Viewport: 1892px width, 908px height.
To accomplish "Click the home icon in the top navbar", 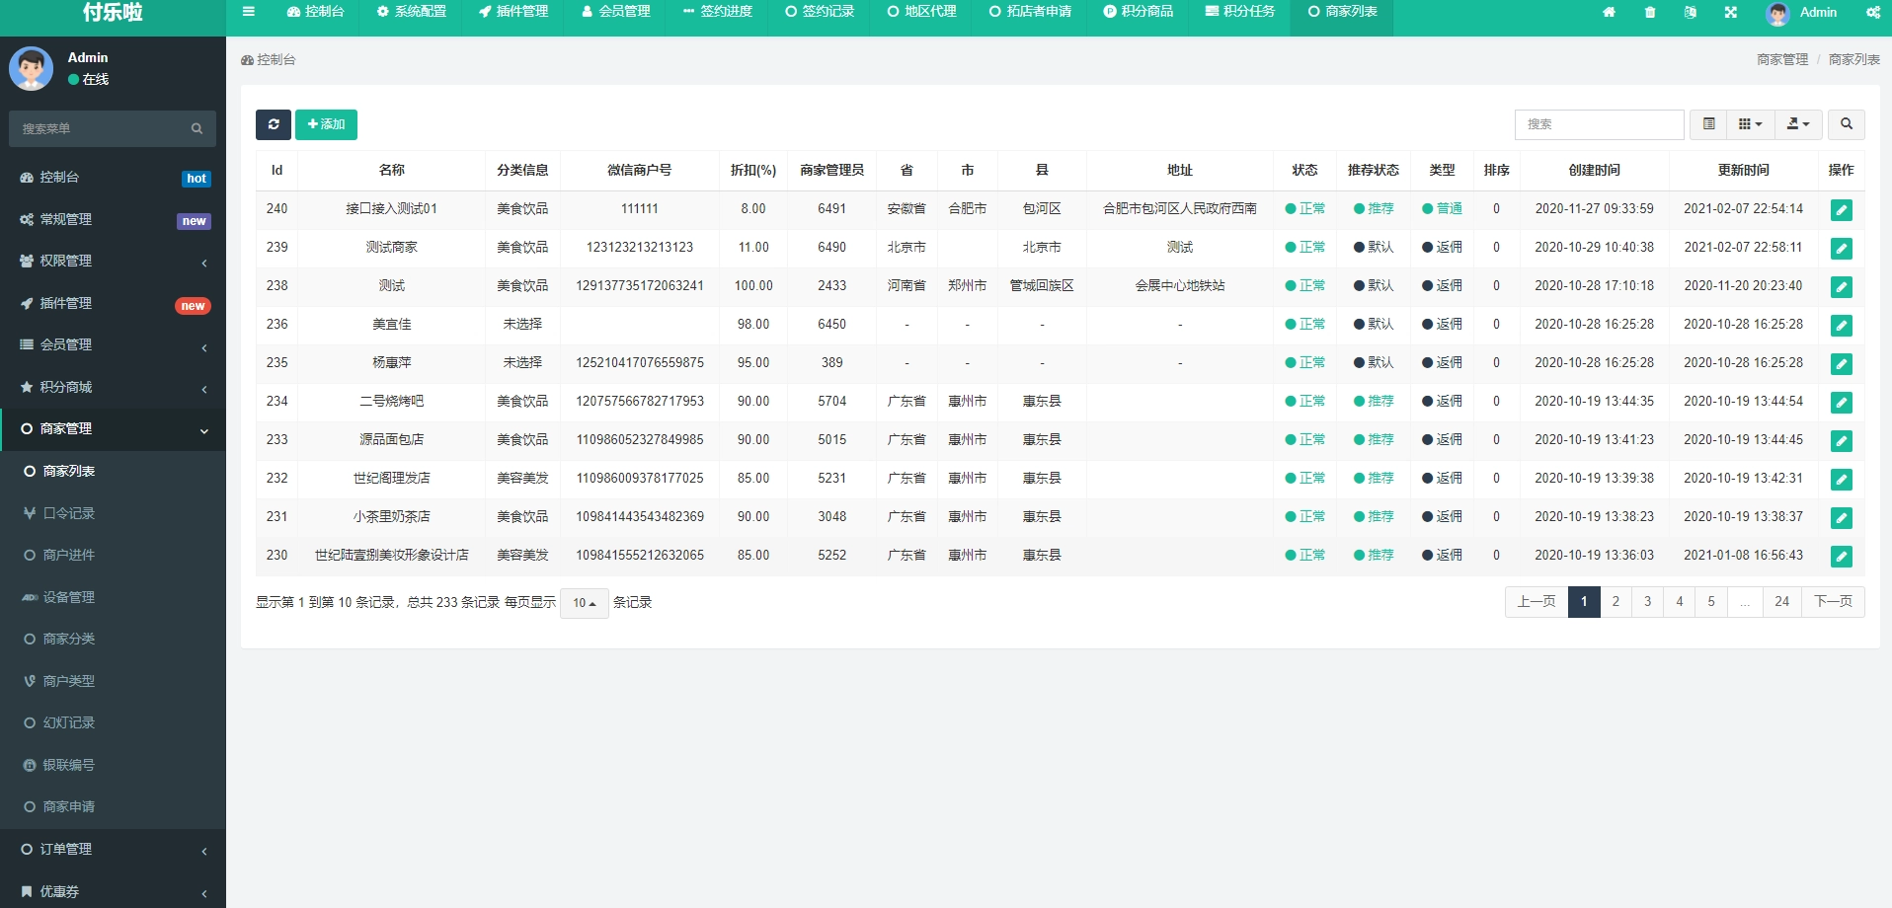I will tap(1611, 13).
